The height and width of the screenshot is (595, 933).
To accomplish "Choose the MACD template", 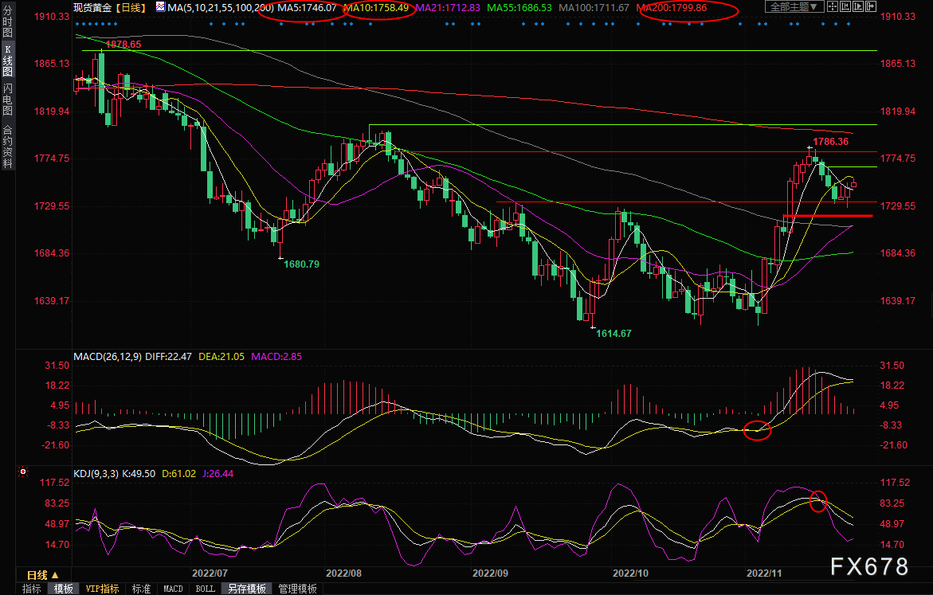I will tap(173, 589).
